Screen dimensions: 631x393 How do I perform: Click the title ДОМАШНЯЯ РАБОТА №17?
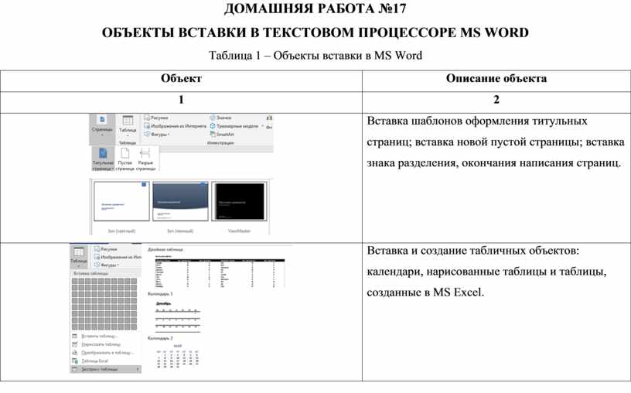pyautogui.click(x=315, y=9)
